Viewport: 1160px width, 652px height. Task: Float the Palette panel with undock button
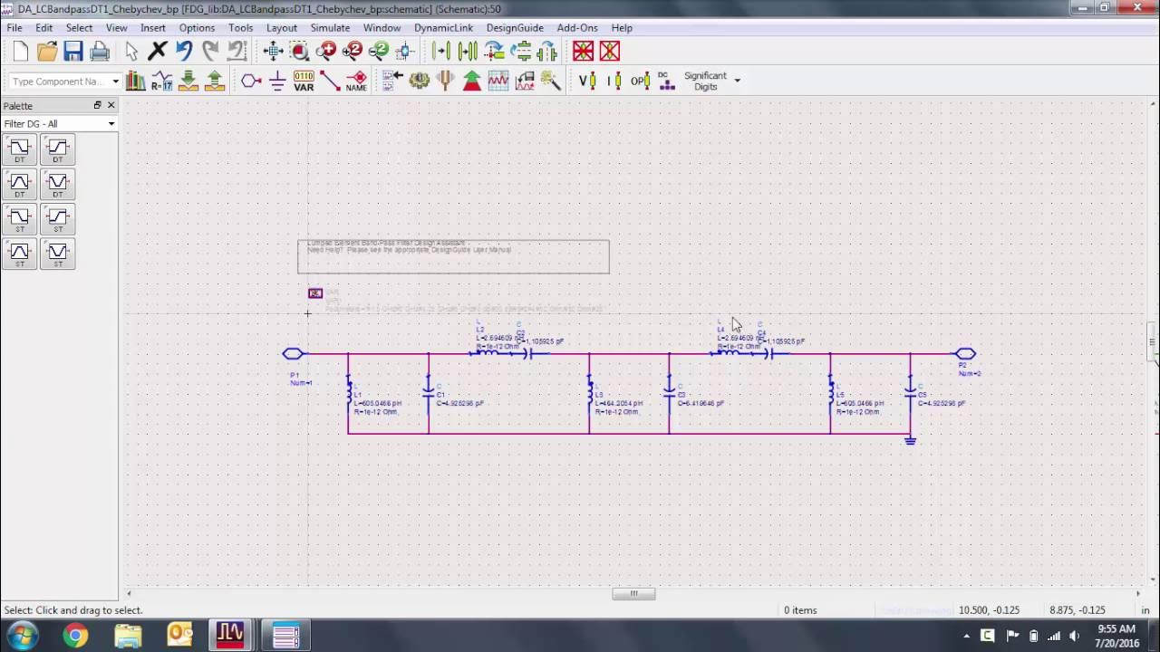(97, 105)
